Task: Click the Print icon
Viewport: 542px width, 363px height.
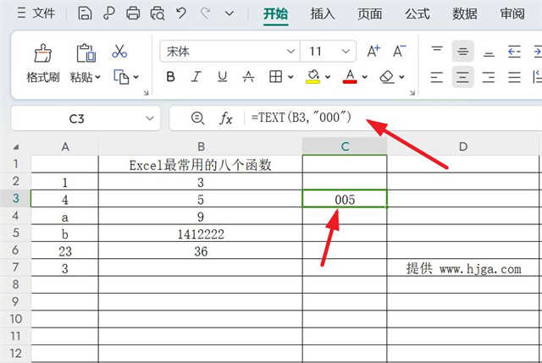Action: click(x=133, y=14)
